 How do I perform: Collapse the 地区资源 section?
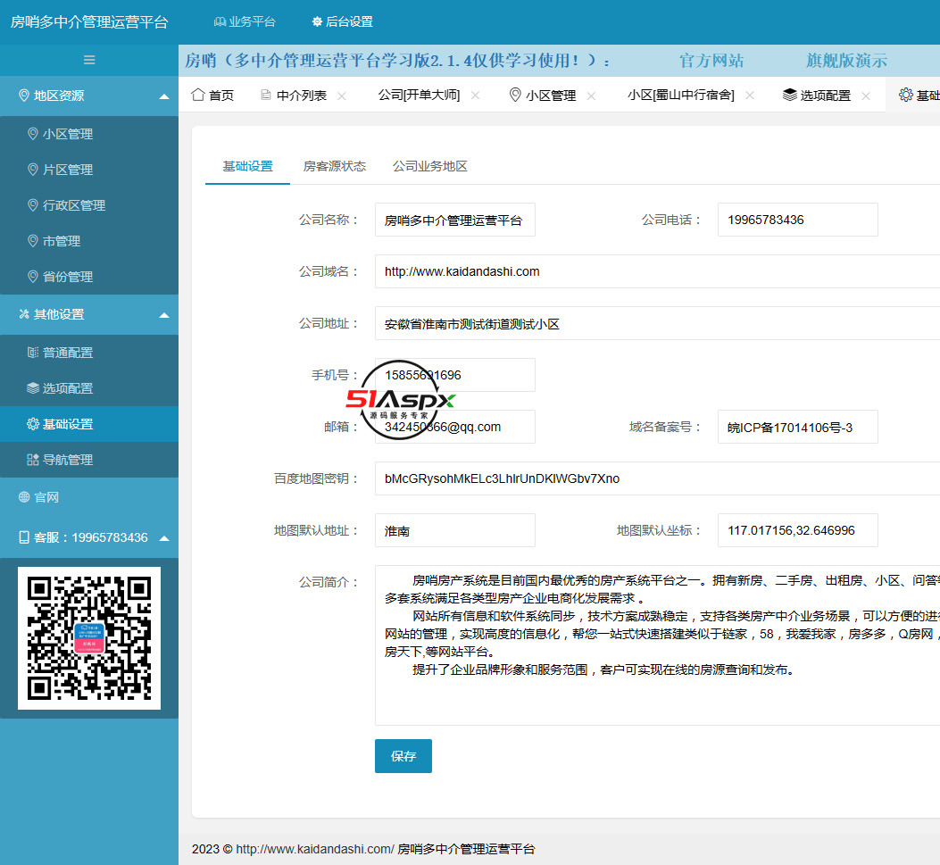163,96
